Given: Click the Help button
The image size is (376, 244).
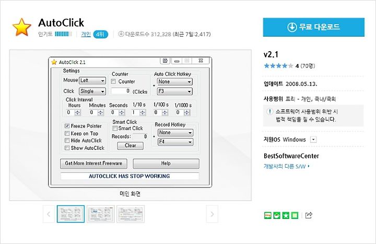Looking at the screenshot, I should 166,164.
